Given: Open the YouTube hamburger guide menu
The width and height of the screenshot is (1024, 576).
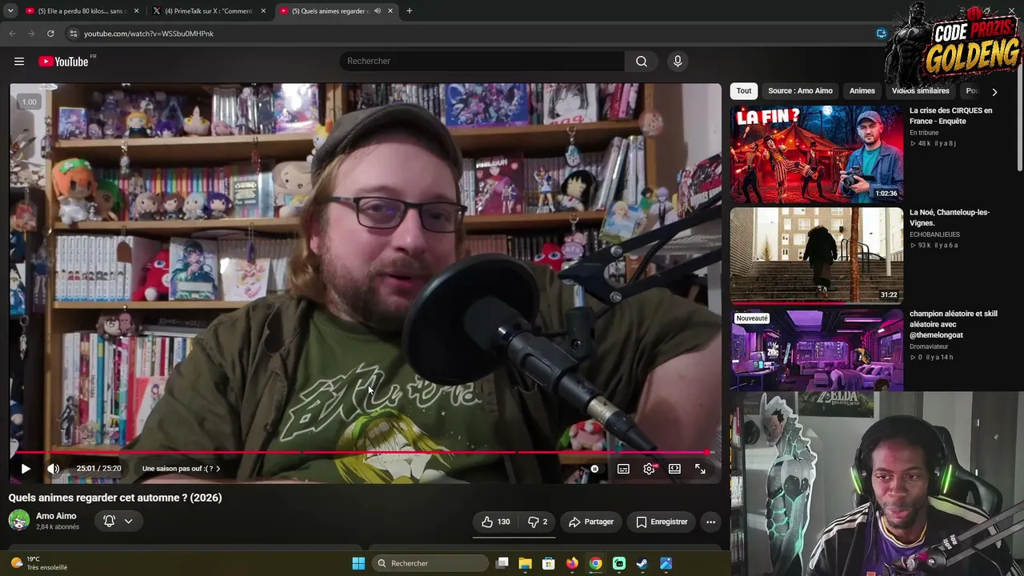Looking at the screenshot, I should pos(19,62).
